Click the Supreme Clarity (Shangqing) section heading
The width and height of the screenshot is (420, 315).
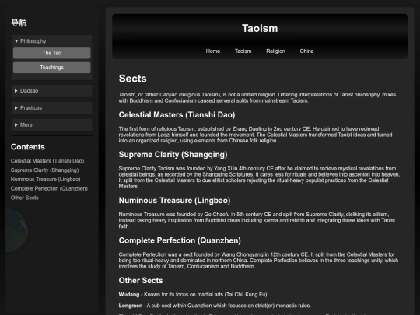tap(173, 155)
